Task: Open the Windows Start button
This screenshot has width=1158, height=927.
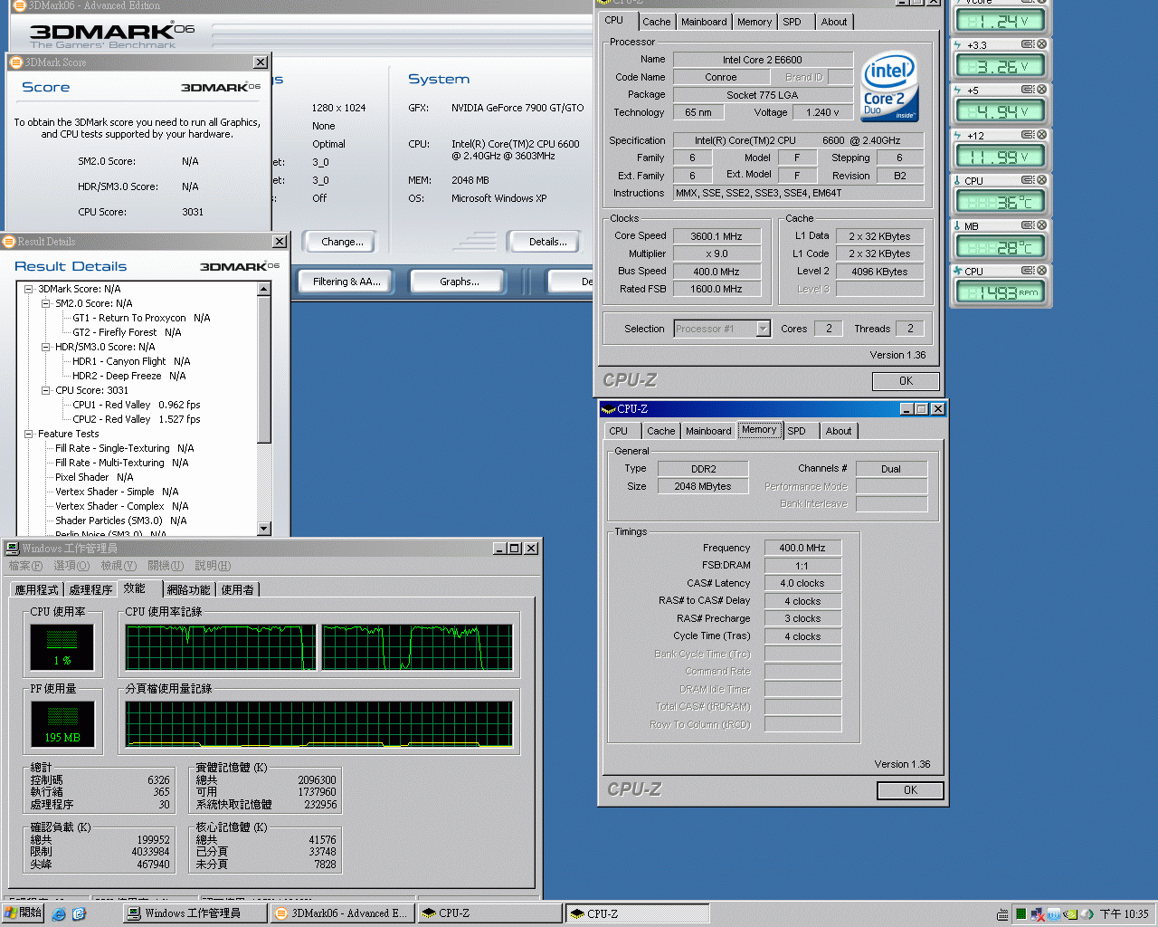Action: pyautogui.click(x=24, y=913)
